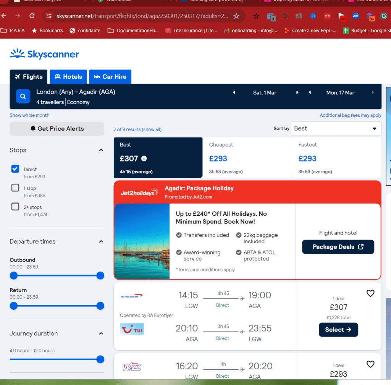The height and width of the screenshot is (385, 391).
Task: Collapse the Stops filter section
Action: point(101,150)
